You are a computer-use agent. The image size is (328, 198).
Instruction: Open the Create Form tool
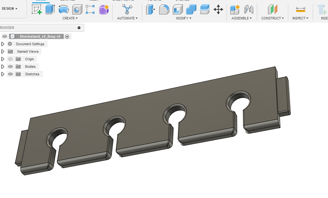(x=104, y=9)
